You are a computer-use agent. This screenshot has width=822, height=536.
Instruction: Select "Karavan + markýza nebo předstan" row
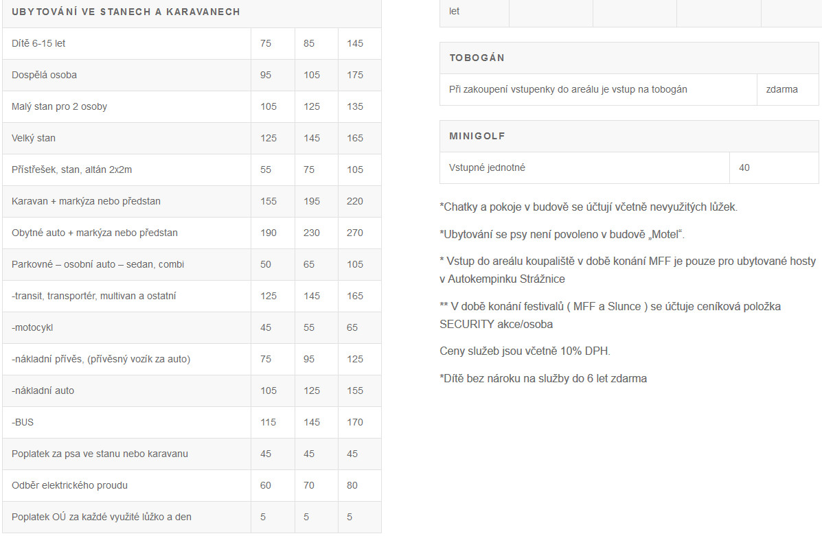point(86,201)
